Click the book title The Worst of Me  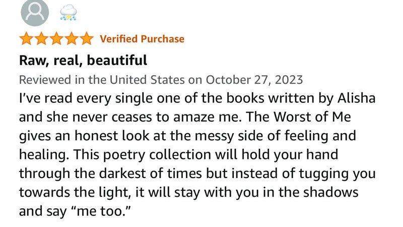coord(299,117)
